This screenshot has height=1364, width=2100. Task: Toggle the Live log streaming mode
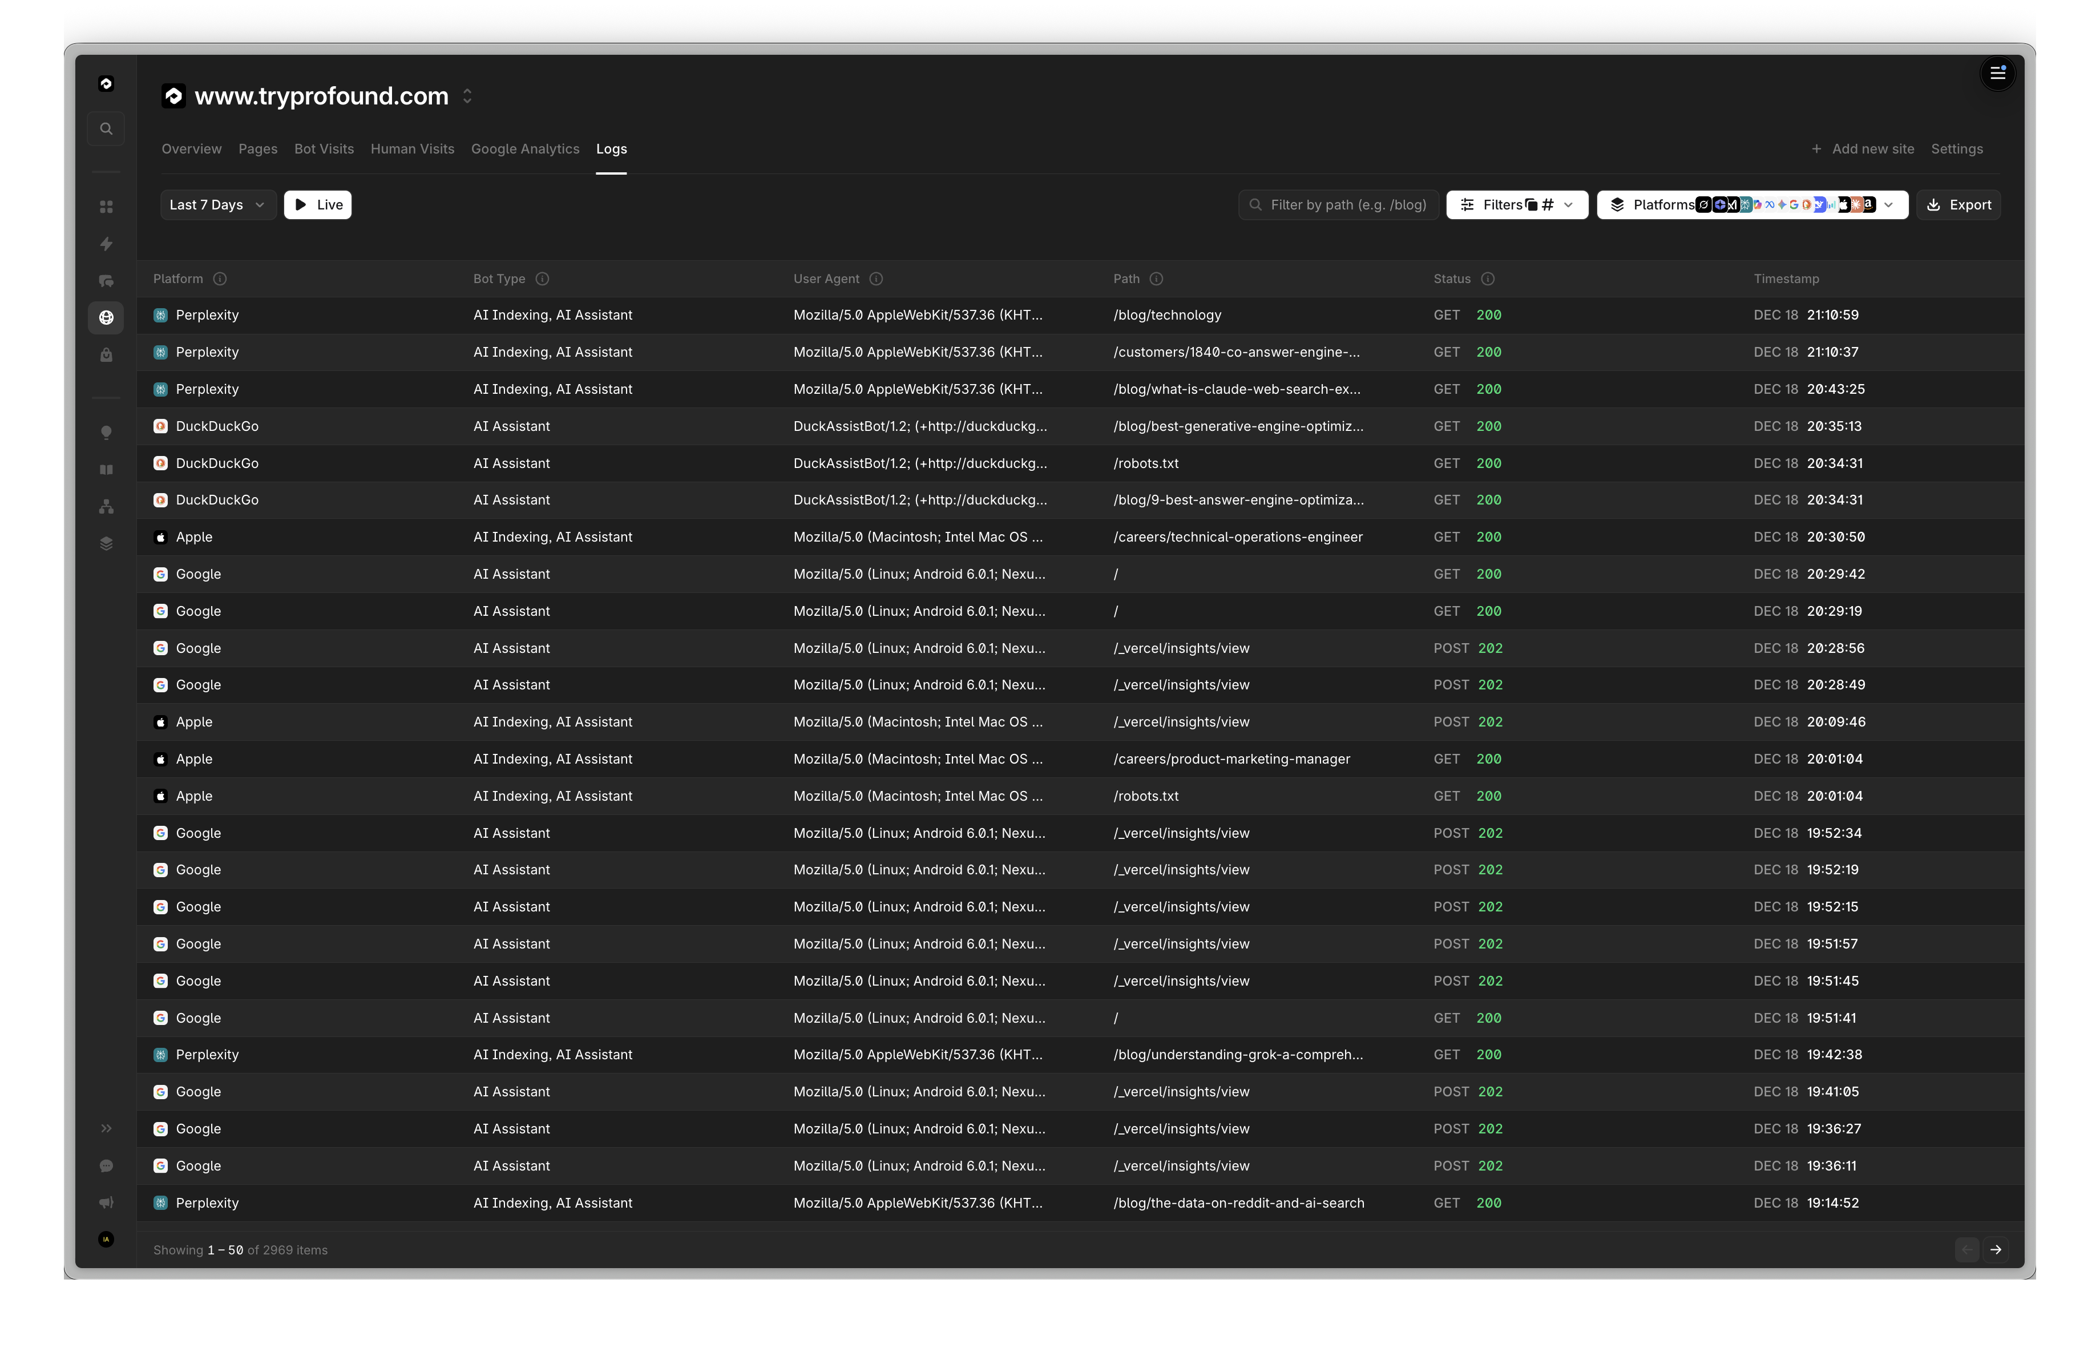[x=318, y=204]
